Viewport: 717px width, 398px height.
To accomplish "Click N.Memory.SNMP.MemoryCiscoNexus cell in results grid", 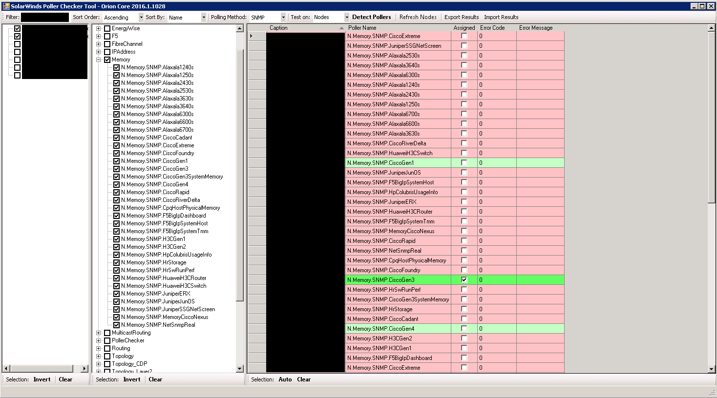I will pos(398,231).
